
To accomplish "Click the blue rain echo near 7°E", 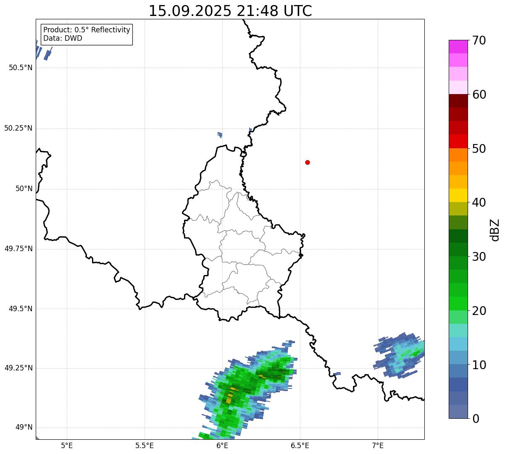I will pyautogui.click(x=399, y=355).
